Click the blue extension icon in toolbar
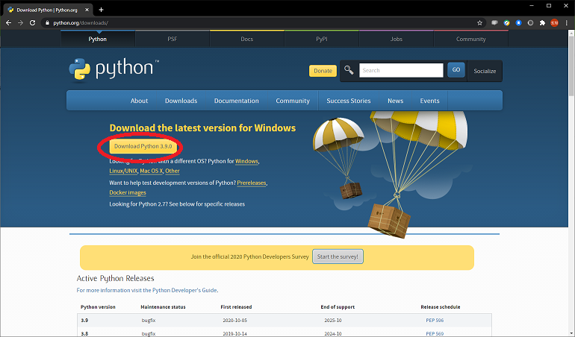Viewport: 575px width, 337px height. pos(518,22)
